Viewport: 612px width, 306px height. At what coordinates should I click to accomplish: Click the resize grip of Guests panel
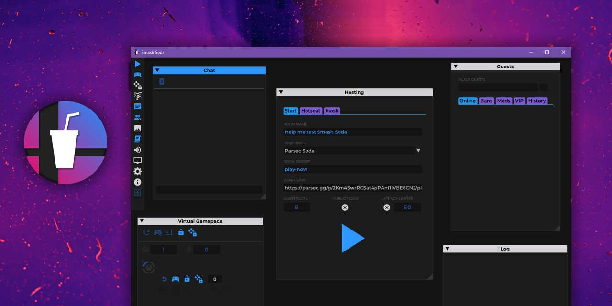[x=557, y=228]
